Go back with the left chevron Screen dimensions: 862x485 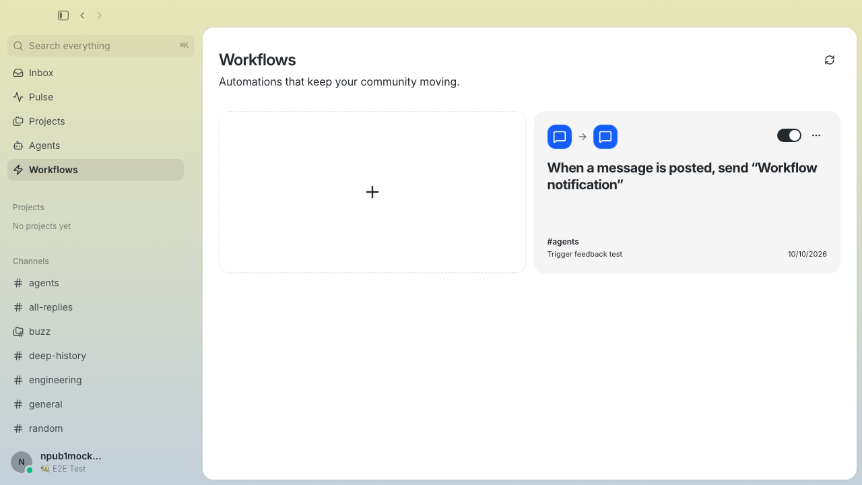tap(82, 15)
